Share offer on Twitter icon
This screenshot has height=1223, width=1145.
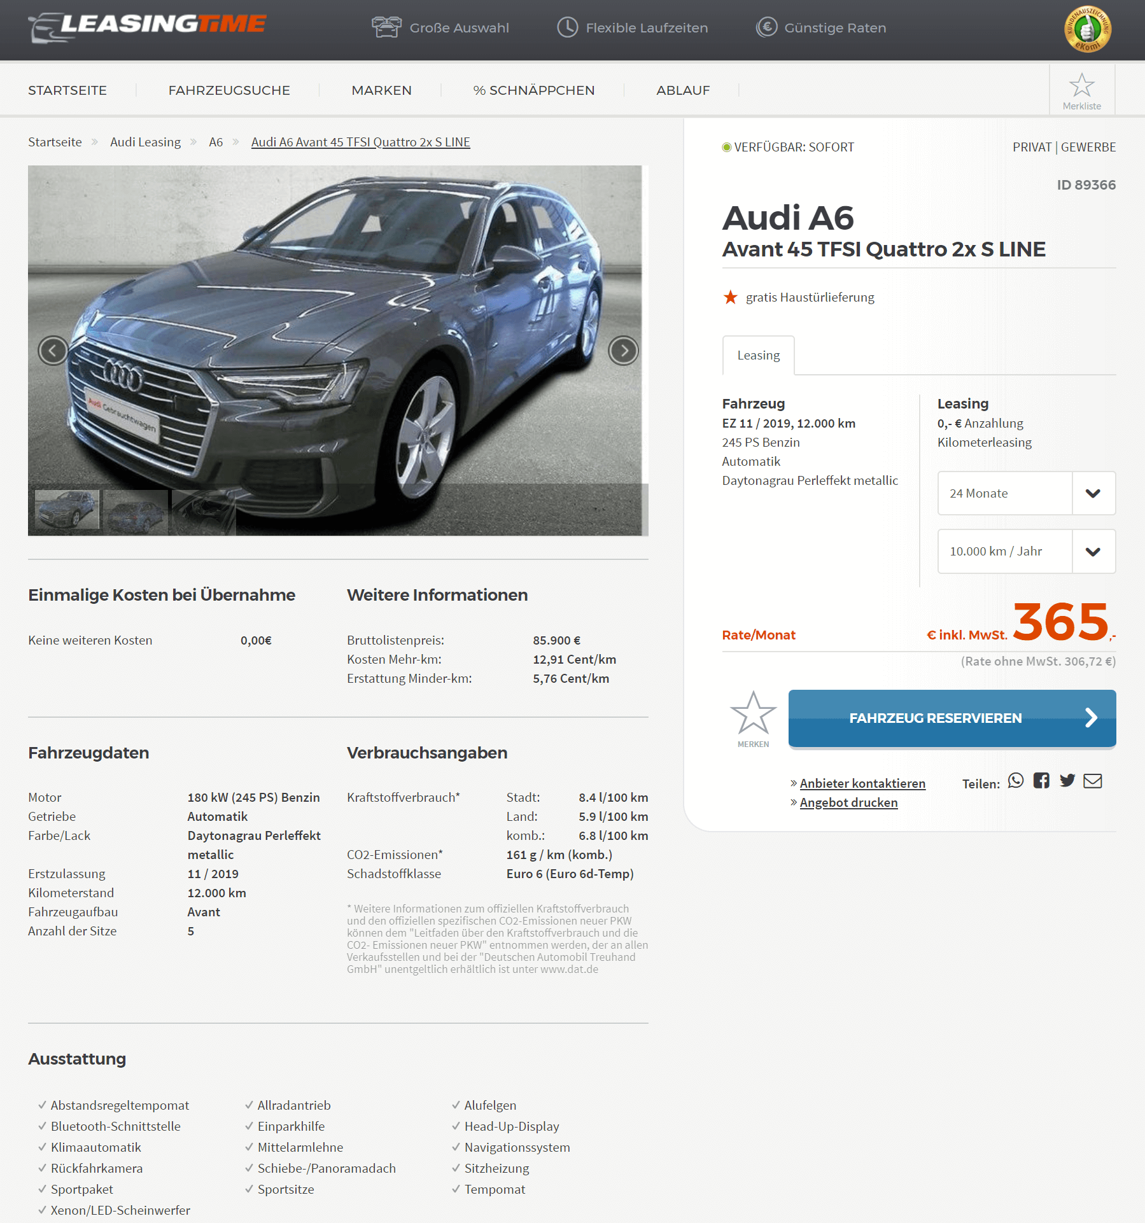1067,781
